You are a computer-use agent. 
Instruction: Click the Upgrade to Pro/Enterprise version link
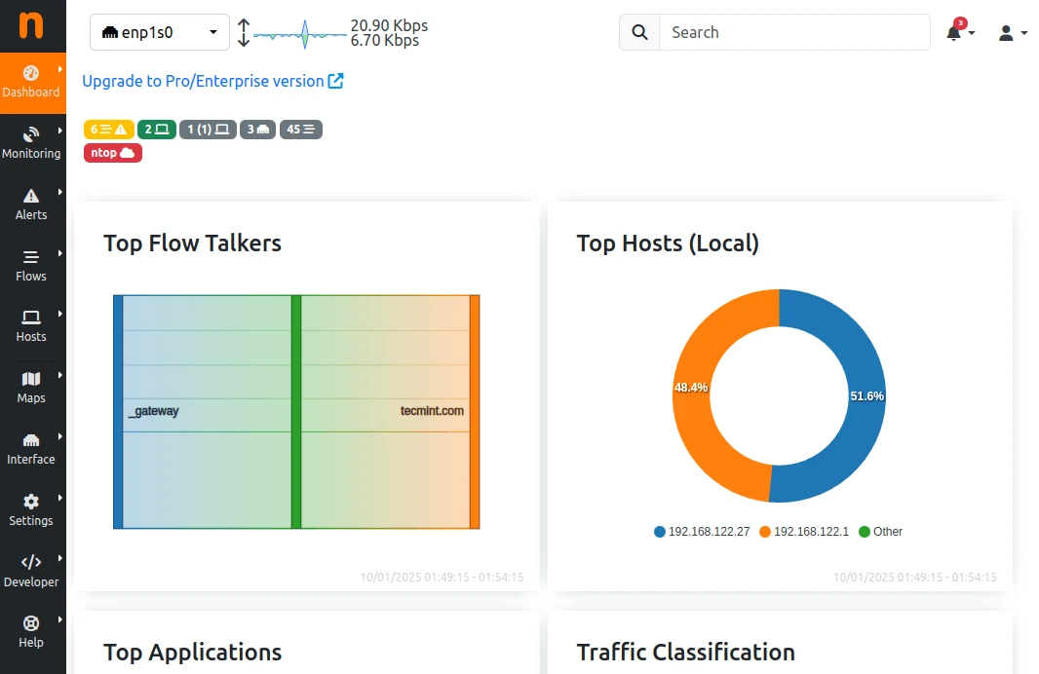point(212,81)
